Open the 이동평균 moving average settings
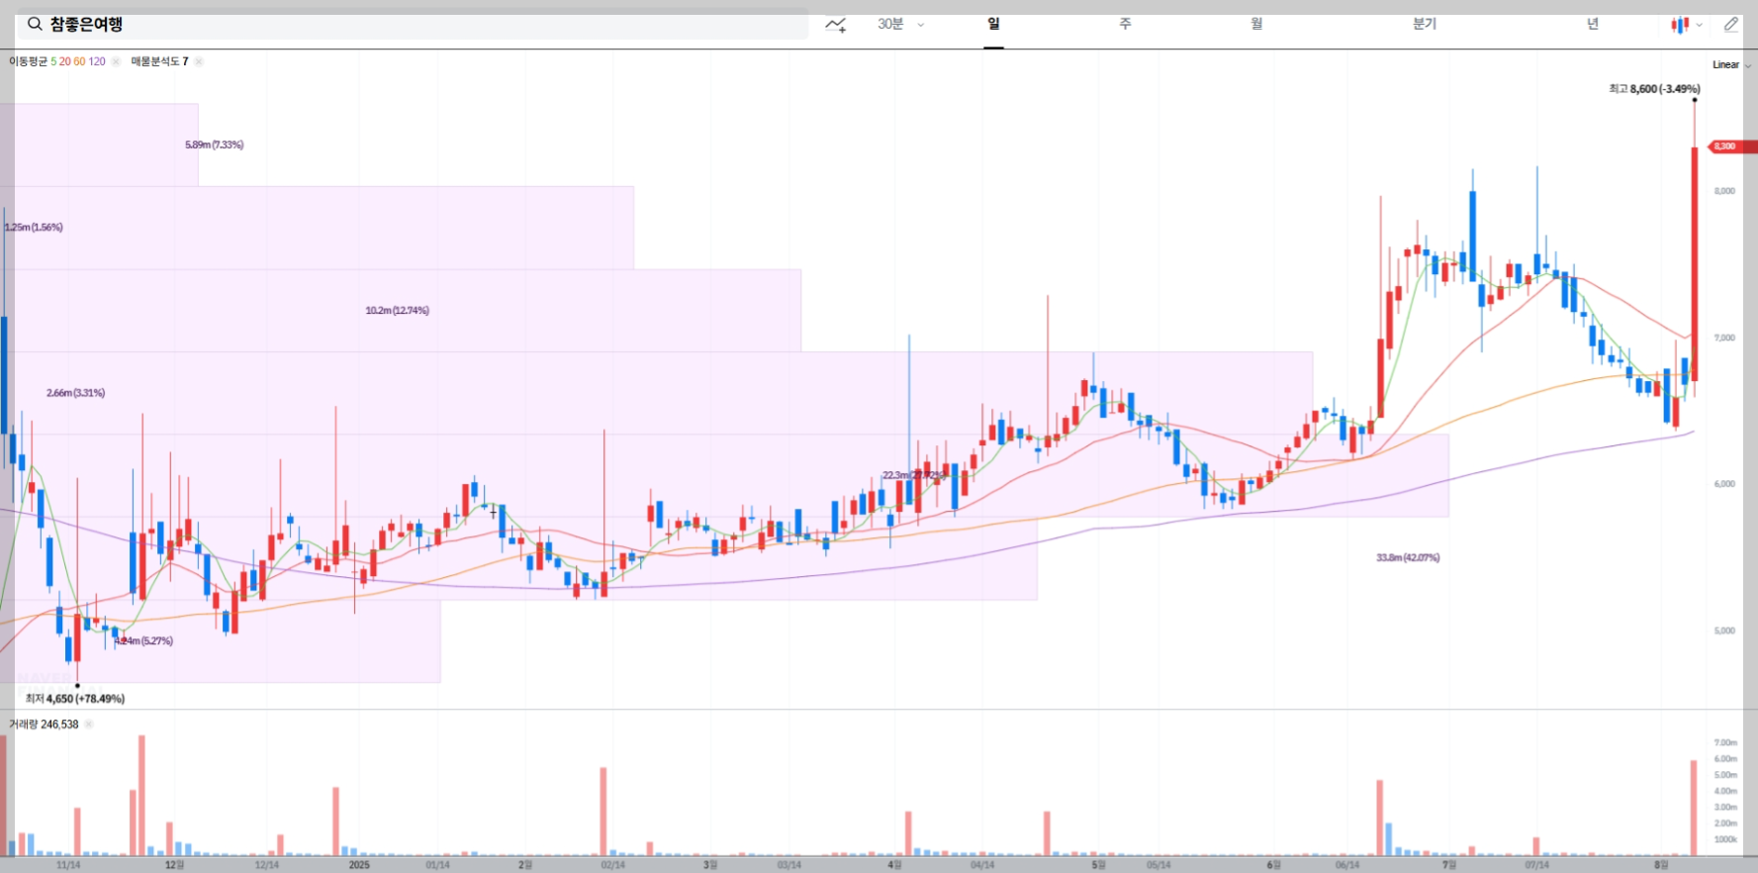 (x=57, y=61)
